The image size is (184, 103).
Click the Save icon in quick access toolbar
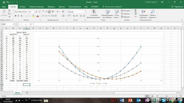(4, 2)
